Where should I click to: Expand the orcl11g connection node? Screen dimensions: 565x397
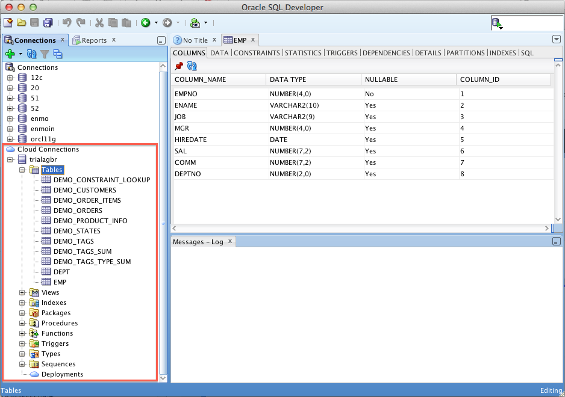[10, 139]
